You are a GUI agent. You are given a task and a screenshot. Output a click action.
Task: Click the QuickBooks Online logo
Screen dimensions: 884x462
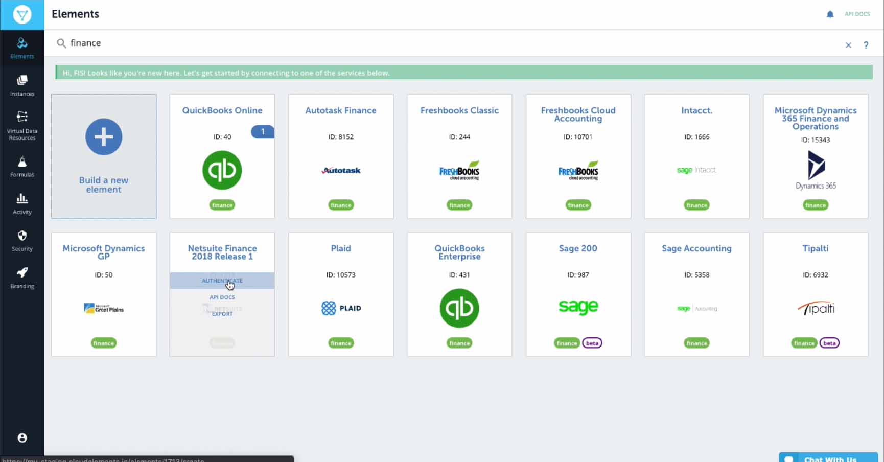pos(222,170)
